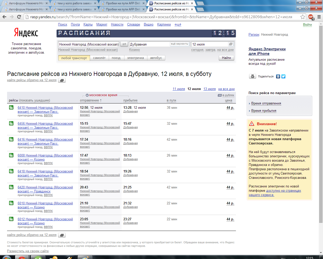Open the ABP extension icon
The width and height of the screenshot is (323, 259).
click(x=311, y=17)
